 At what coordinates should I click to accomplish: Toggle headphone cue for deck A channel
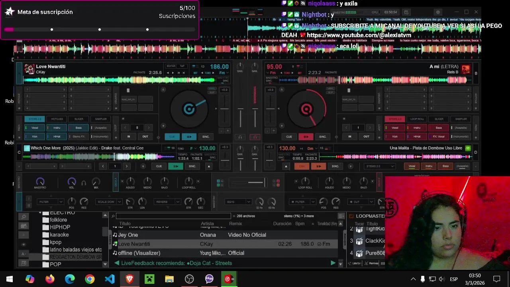(x=240, y=137)
